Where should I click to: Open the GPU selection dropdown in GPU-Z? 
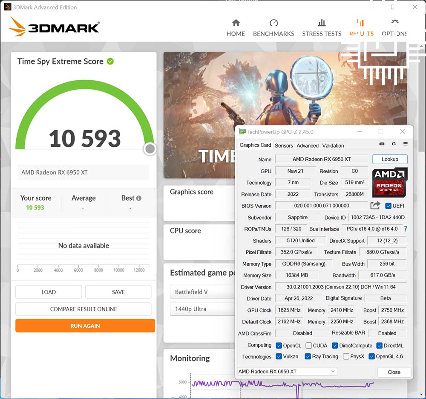tap(287, 372)
